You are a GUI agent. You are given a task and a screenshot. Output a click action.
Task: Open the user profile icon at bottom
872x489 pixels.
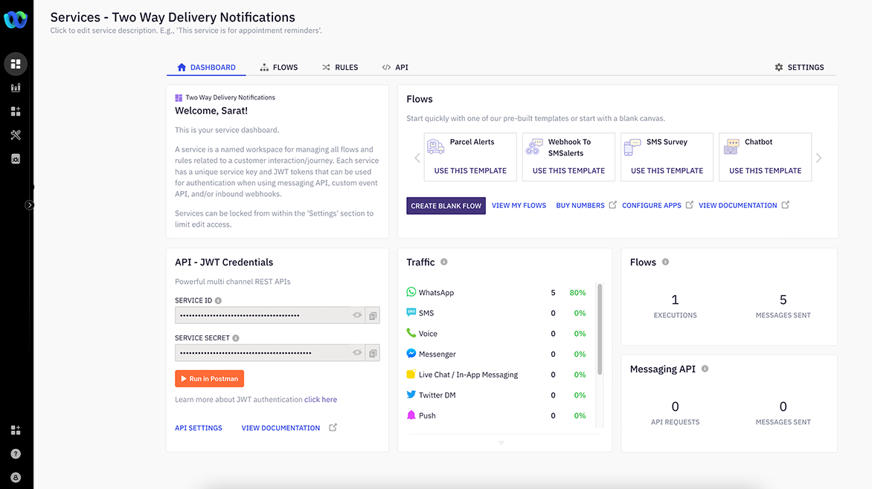click(x=16, y=477)
